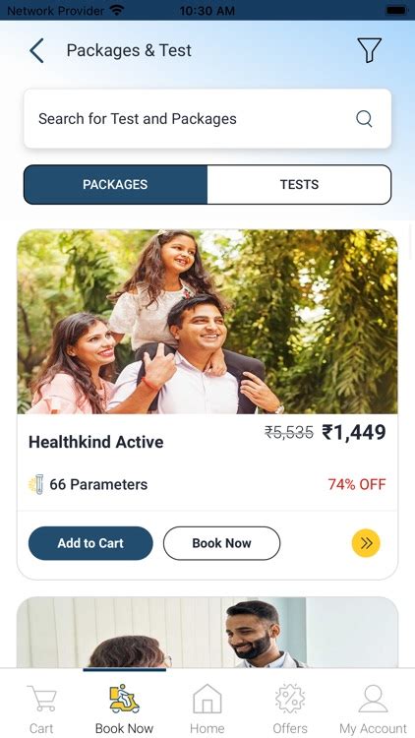Viewport: 415px width, 738px height.
Task: Click the 74% OFF discount label
Action: pyautogui.click(x=357, y=484)
